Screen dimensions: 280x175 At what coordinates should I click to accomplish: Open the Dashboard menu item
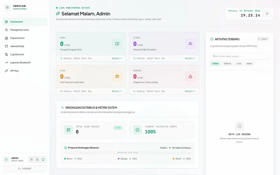tap(25, 22)
